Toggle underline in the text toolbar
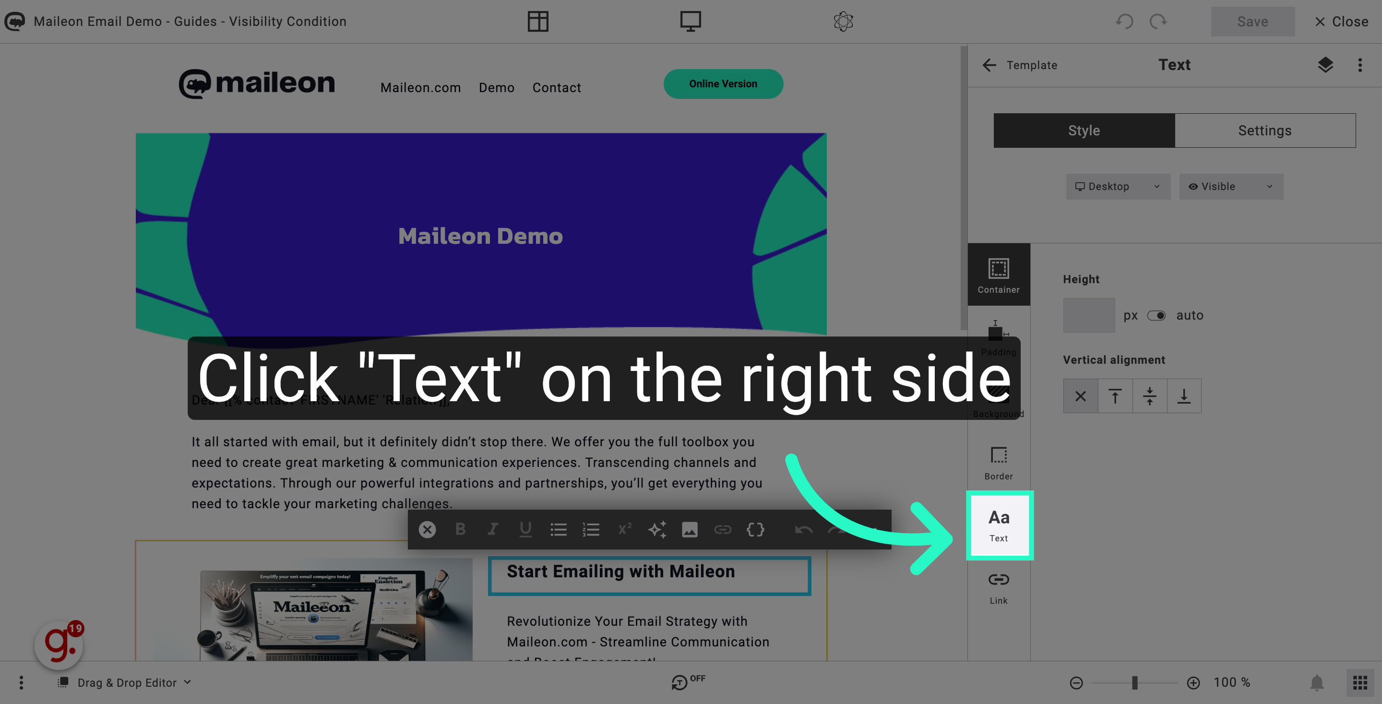1382x704 pixels. tap(525, 530)
